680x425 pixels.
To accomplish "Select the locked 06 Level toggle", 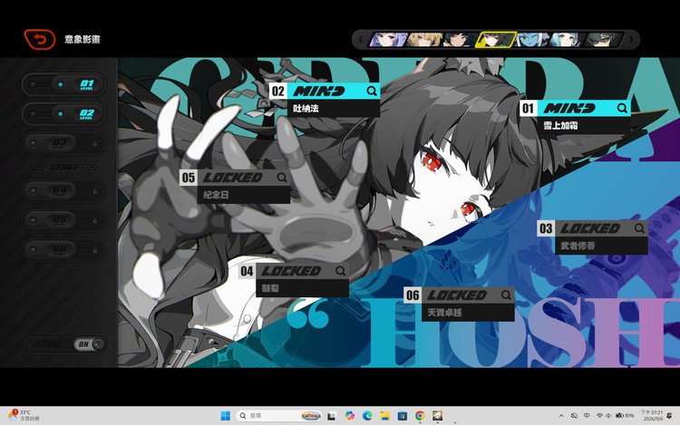I will point(63,250).
